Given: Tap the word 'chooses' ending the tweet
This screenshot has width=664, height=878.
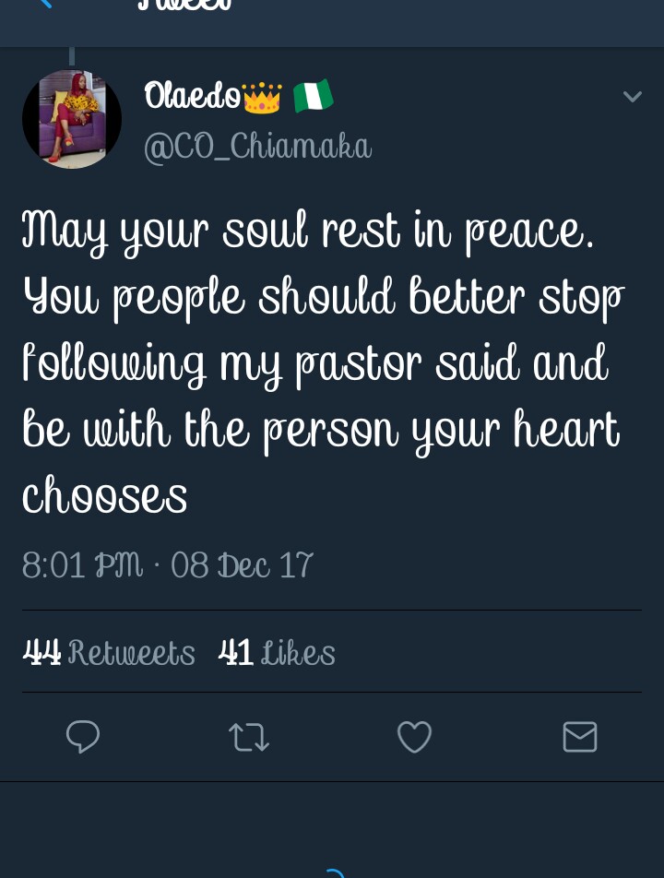Looking at the screenshot, I should pyautogui.click(x=105, y=495).
